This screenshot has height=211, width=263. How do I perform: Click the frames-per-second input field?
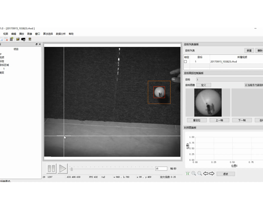click(161, 168)
